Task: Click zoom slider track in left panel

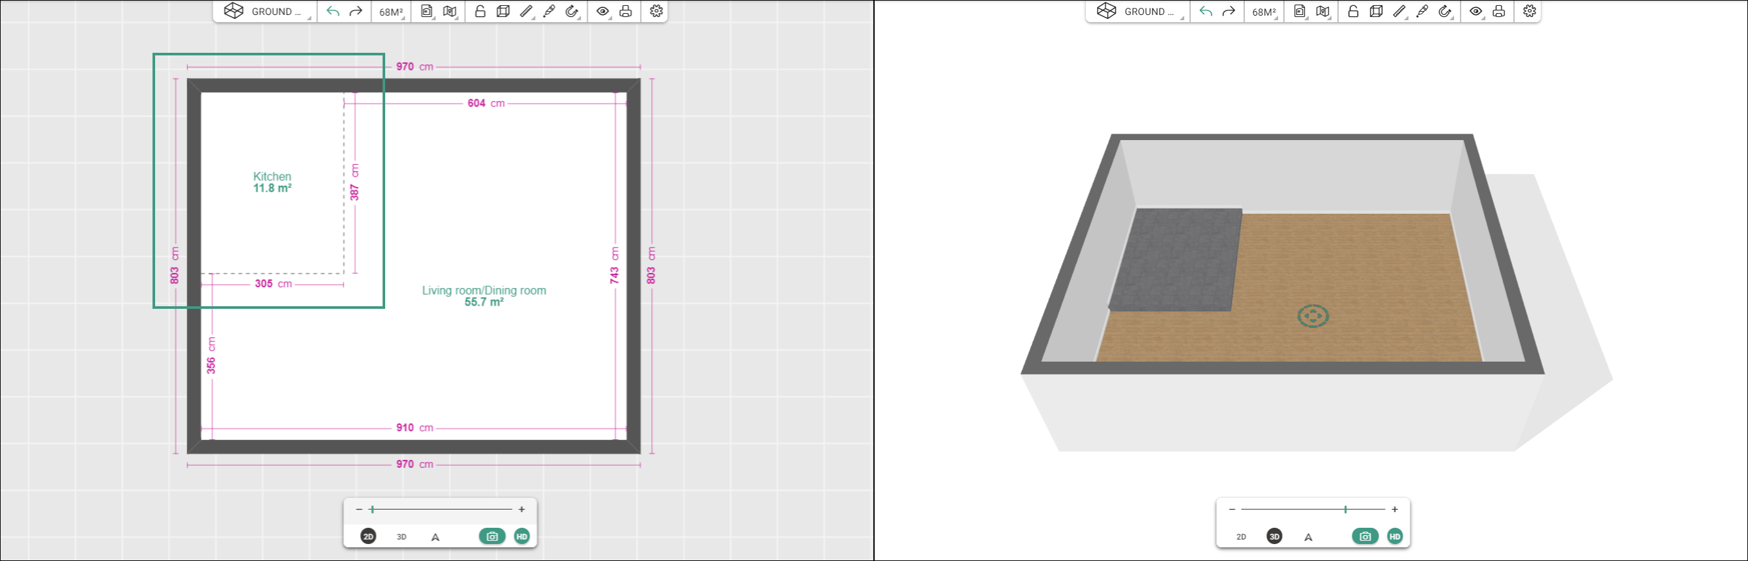Action: tap(441, 510)
